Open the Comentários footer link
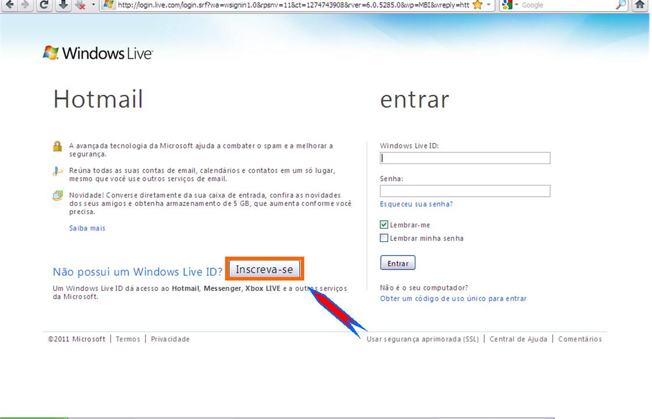Screen dimensions: 652x419 580,339
